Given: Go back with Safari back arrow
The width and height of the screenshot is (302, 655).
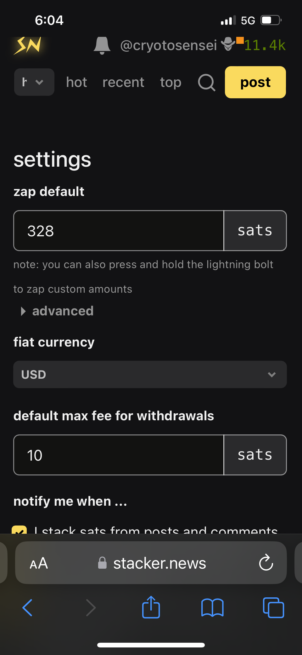Looking at the screenshot, I should coord(28,607).
